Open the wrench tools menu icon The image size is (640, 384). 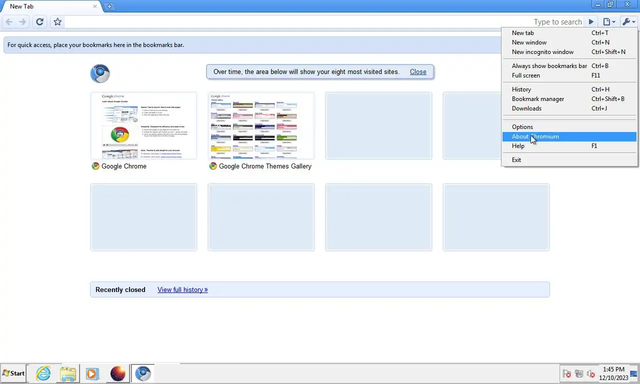coord(628,22)
